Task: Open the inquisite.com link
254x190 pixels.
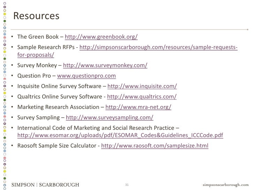Action: [x=142, y=86]
